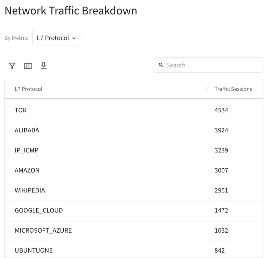Select the WIKIPEDIA row
The image size is (266, 258).
pyautogui.click(x=134, y=190)
